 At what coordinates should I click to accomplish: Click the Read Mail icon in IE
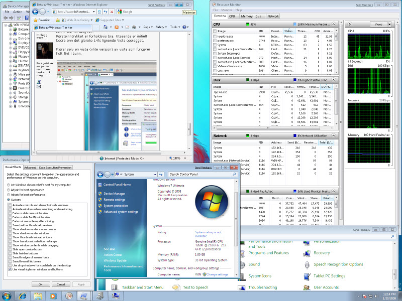[127, 27]
